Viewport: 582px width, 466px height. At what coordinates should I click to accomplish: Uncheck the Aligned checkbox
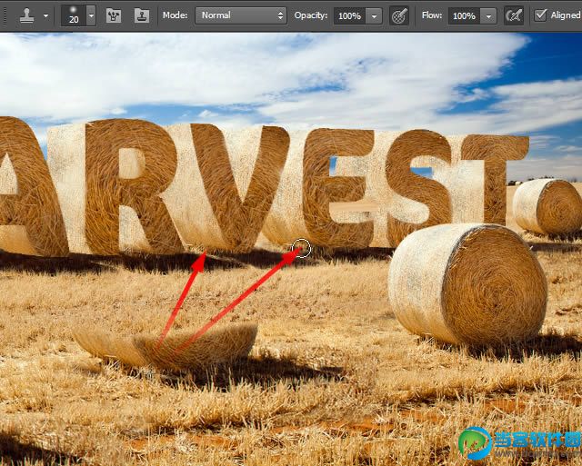(540, 15)
